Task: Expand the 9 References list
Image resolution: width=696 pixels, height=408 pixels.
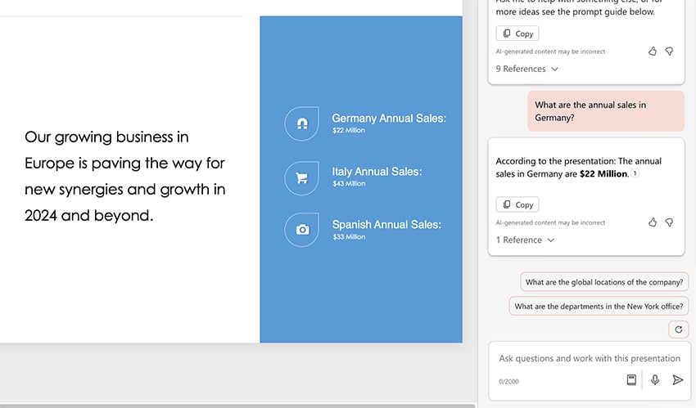Action: click(527, 69)
